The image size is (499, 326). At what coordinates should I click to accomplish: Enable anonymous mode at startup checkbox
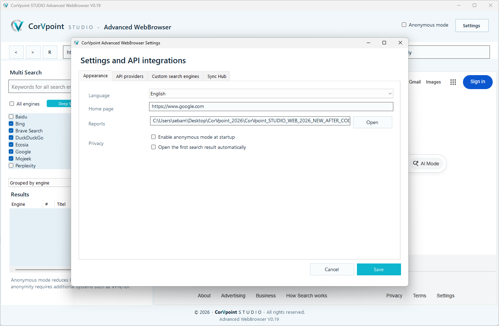153,137
